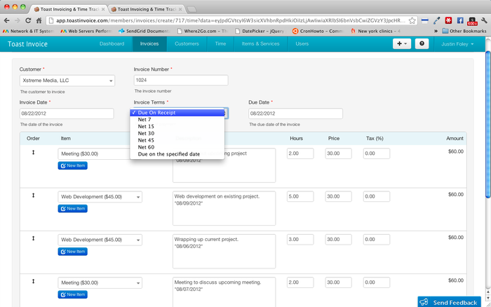The image size is (491, 307).
Task: Pick Net 7 invoice terms
Action: 144,120
